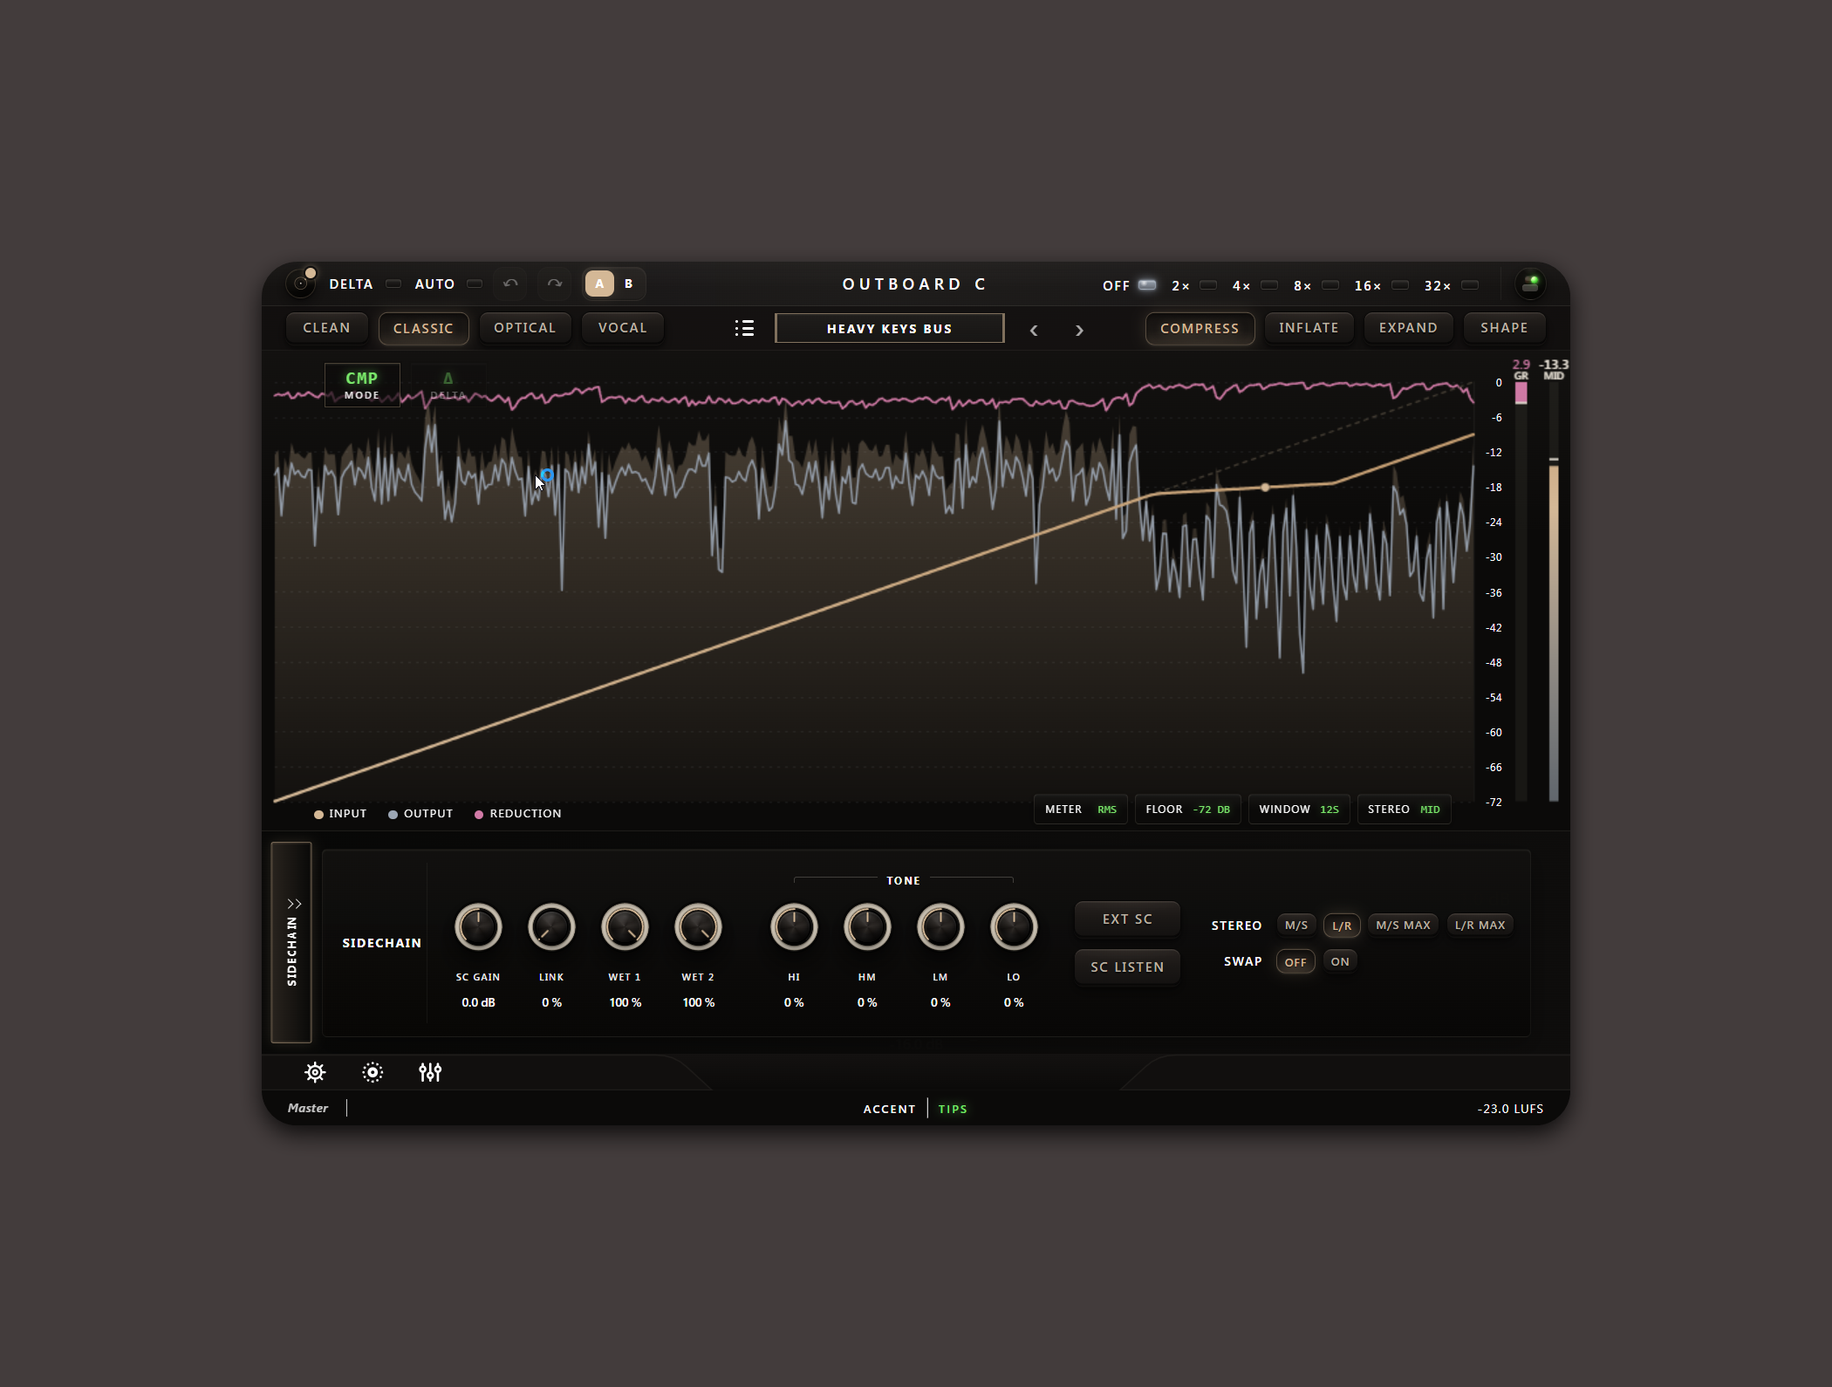1832x1387 pixels.
Task: Open the METER RMS dropdown
Action: (x=1081, y=810)
